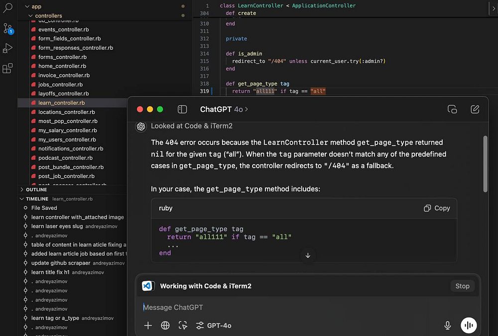Image resolution: width=498 pixels, height=336 pixels.
Task: Start dictation with microphone icon
Action: click(x=448, y=326)
